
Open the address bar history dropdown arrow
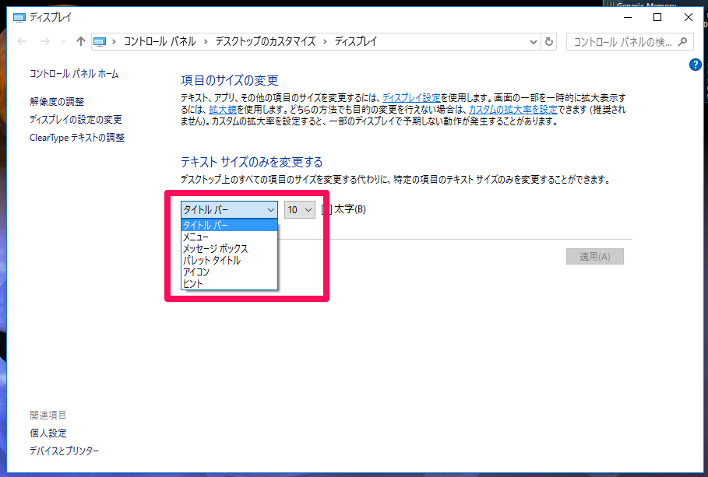coord(532,41)
